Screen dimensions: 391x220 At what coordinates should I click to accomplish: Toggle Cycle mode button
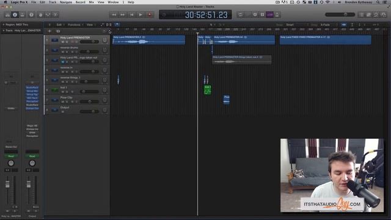(240, 15)
